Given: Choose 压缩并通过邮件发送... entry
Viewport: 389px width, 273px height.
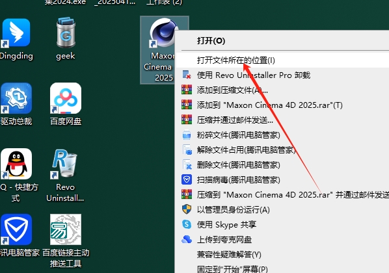Looking at the screenshot, I should (282, 120).
